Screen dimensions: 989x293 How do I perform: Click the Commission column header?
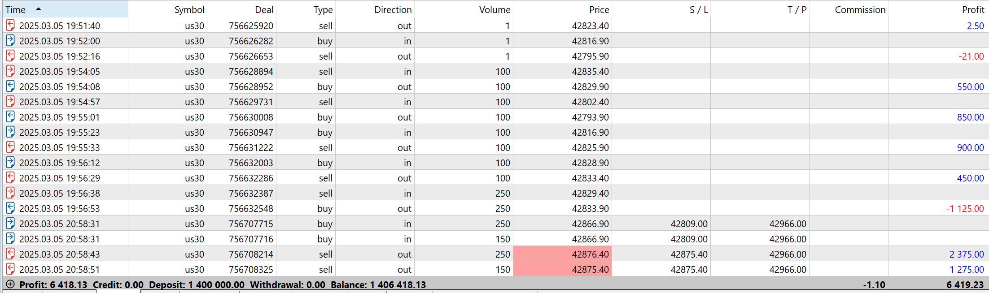click(x=860, y=10)
